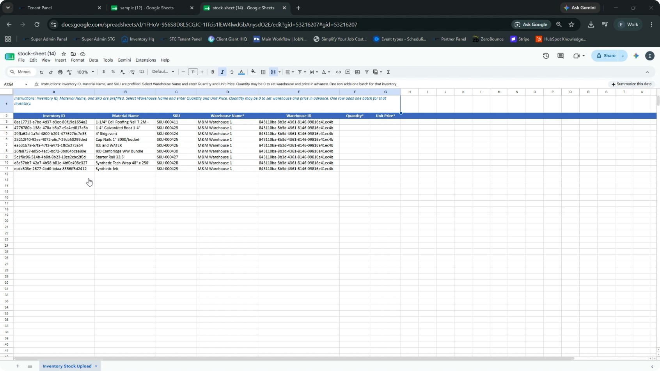Click the Share button

[606, 56]
